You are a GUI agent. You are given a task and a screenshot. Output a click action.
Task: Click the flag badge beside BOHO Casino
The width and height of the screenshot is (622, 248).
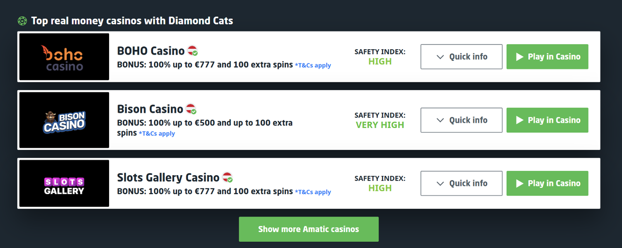[x=192, y=51]
